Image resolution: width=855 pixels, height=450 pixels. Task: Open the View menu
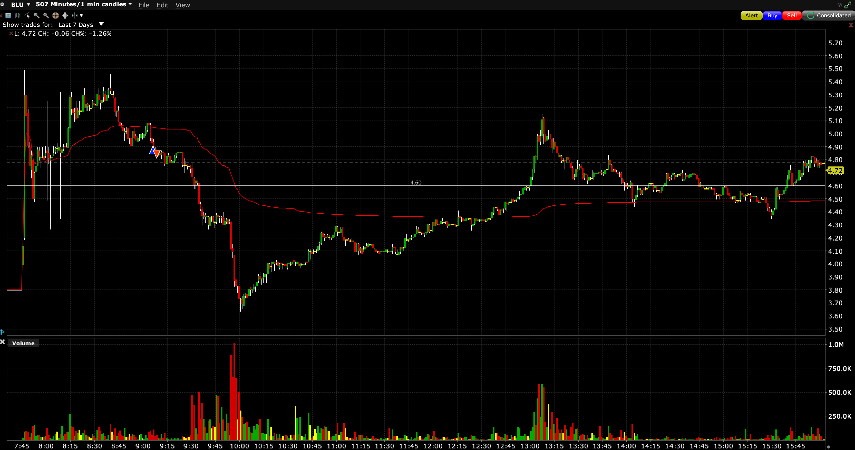click(182, 5)
